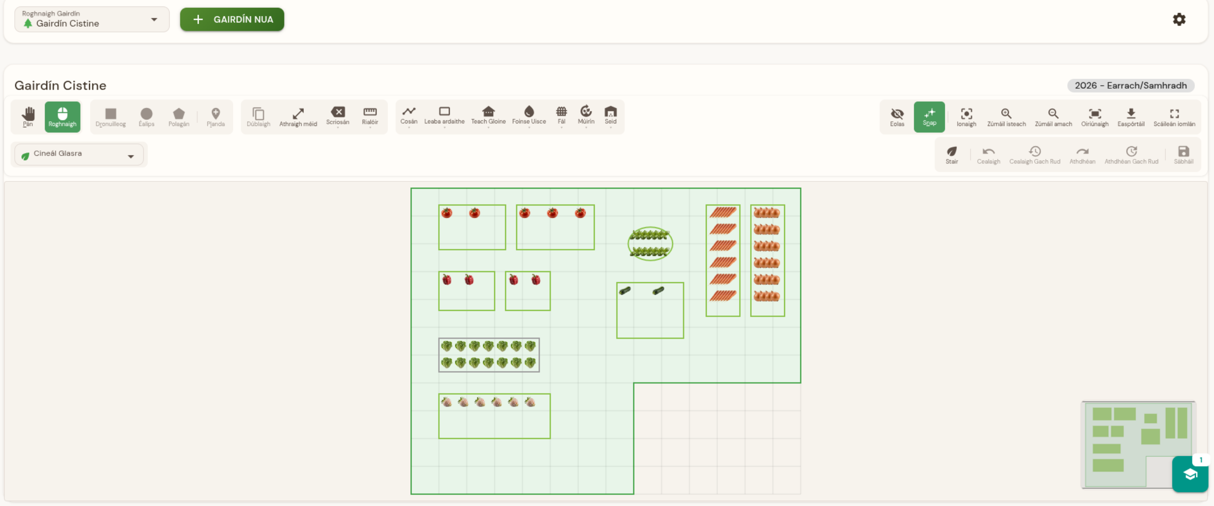Zoom out with Zúmáil amach
The height and width of the screenshot is (506, 1214).
[x=1053, y=117]
